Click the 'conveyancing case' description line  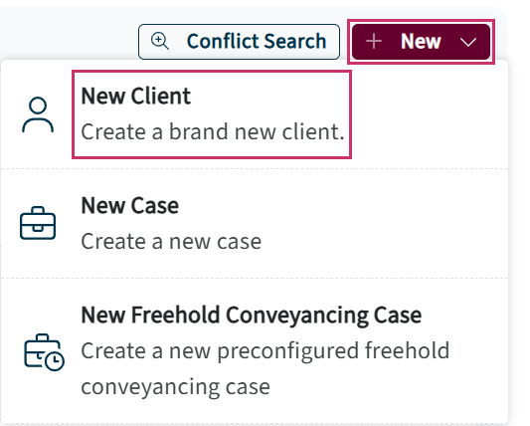click(x=175, y=387)
